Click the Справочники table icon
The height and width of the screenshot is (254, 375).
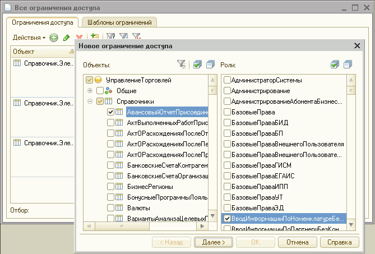[x=109, y=101]
